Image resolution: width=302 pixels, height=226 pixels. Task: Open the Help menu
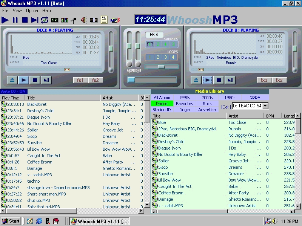tap(46, 11)
